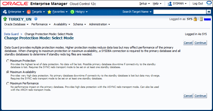Click the Change Protection Mode: Select Mode heading
The image size is (213, 111).
(x=39, y=38)
